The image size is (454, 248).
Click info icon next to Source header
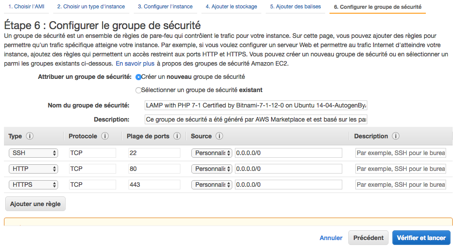tap(220, 136)
